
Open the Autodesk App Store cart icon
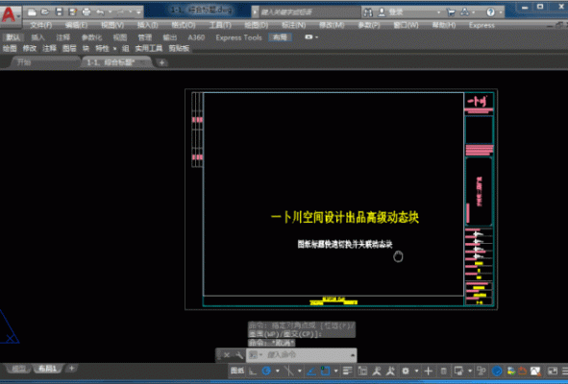coord(451,12)
